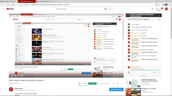Expand the download options arrow
172x96 pixels.
coord(98,83)
